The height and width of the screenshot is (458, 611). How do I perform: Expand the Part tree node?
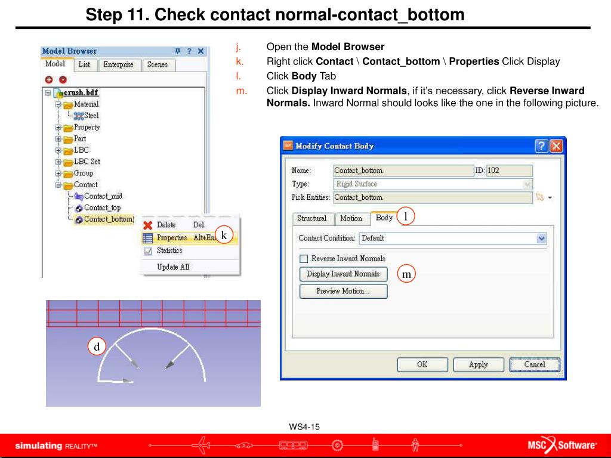point(58,139)
